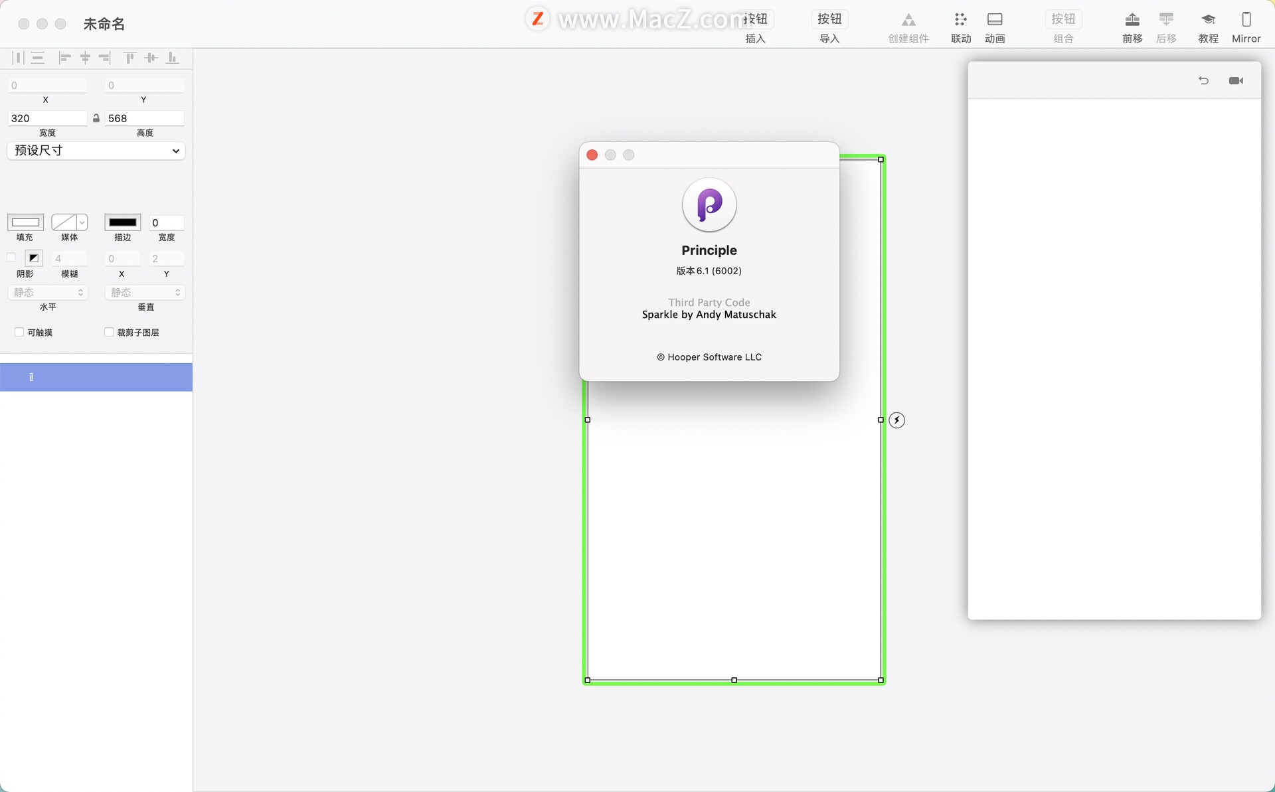Align layers to left edge
Screen dimensions: 1275x792
pyautogui.click(x=64, y=58)
